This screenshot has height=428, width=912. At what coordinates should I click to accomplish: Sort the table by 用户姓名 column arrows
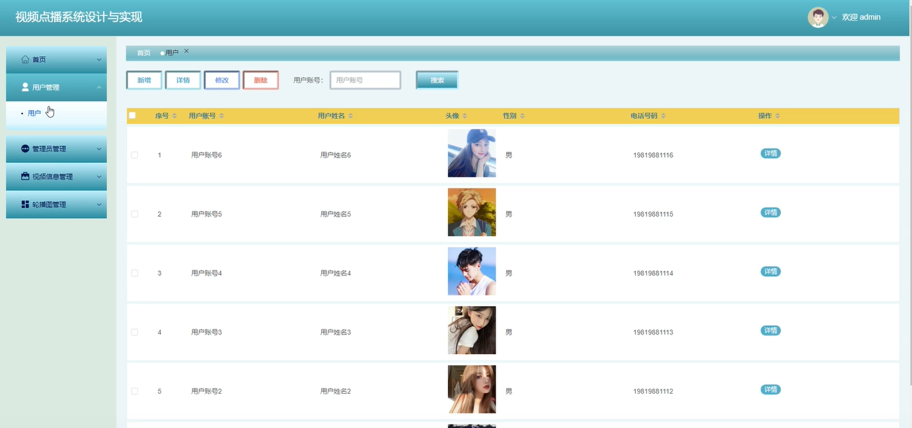[x=350, y=116]
